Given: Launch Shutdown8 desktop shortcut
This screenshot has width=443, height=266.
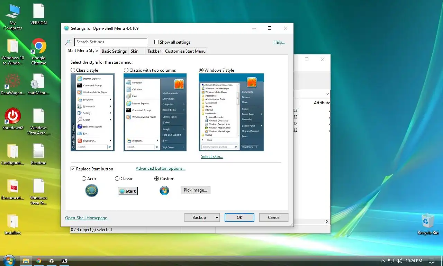Looking at the screenshot, I should coord(13,119).
